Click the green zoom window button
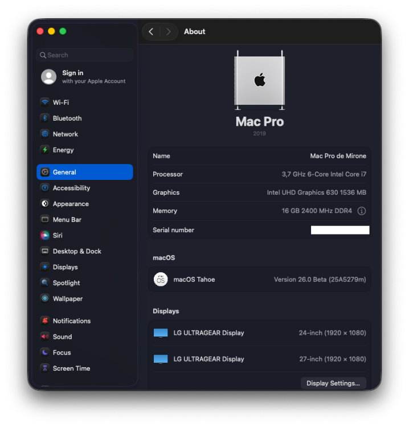Image resolution: width=409 pixels, height=427 pixels. click(x=63, y=31)
